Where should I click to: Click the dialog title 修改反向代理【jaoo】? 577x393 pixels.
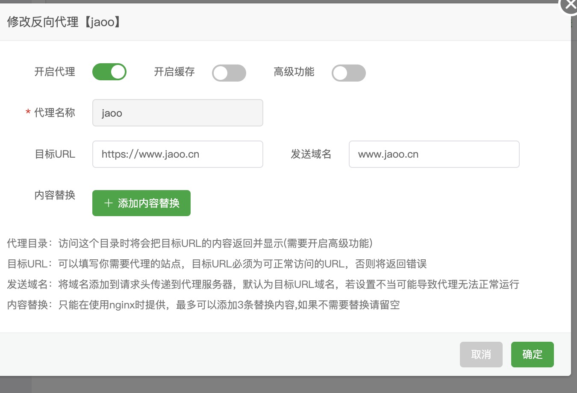64,22
